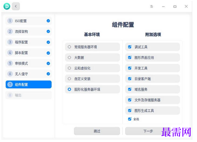The height and width of the screenshot is (142, 197).
Task: Click the checkmark beside 脚本配置
Action: click(x=48, y=53)
